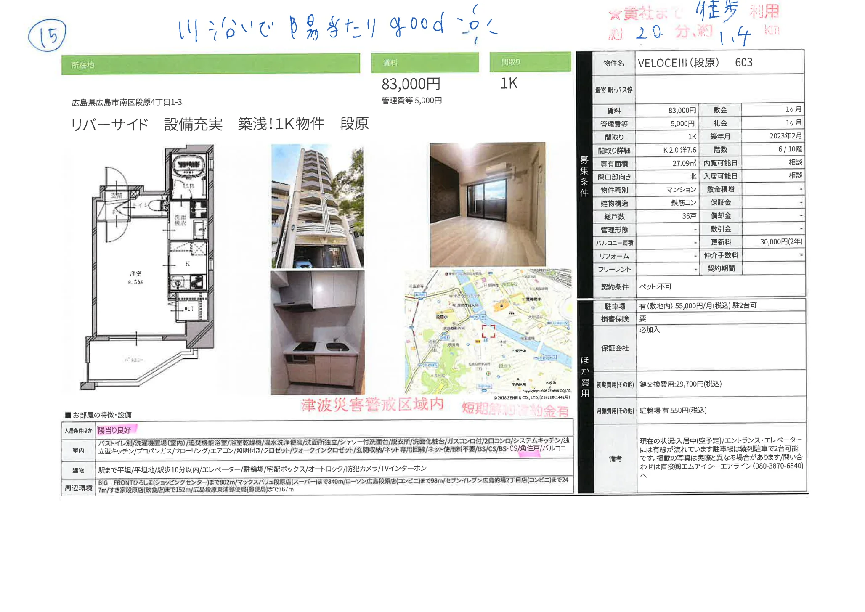Click the pink highlighted 角住戸 text
This screenshot has height=612, width=865.
pos(529,448)
